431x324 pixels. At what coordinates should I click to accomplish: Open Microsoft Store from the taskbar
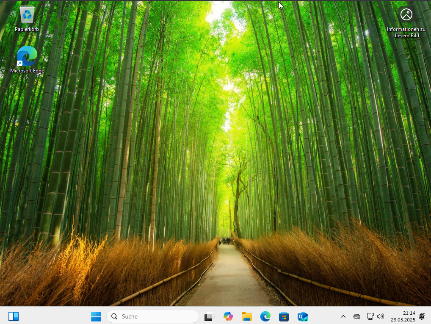point(284,316)
